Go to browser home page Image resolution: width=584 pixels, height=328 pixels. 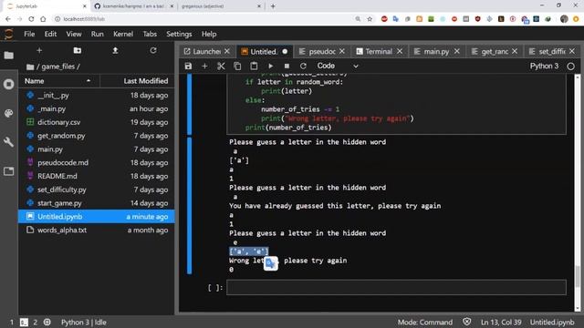(43, 19)
